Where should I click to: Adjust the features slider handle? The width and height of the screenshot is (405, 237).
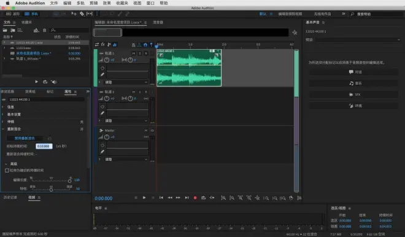pos(51,190)
